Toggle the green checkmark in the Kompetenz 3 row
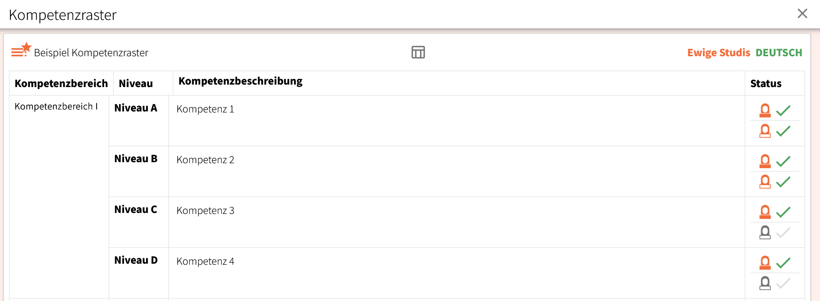 (x=783, y=212)
